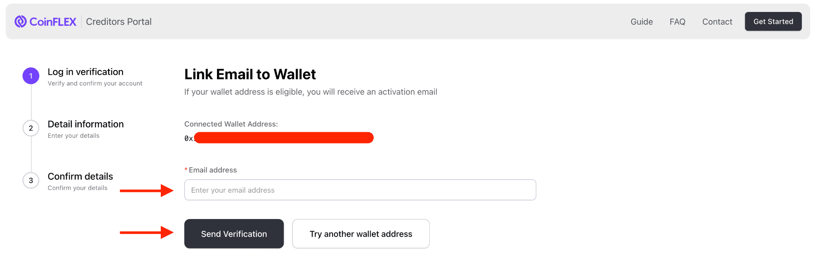Click the Link Email to Wallet heading

point(250,74)
